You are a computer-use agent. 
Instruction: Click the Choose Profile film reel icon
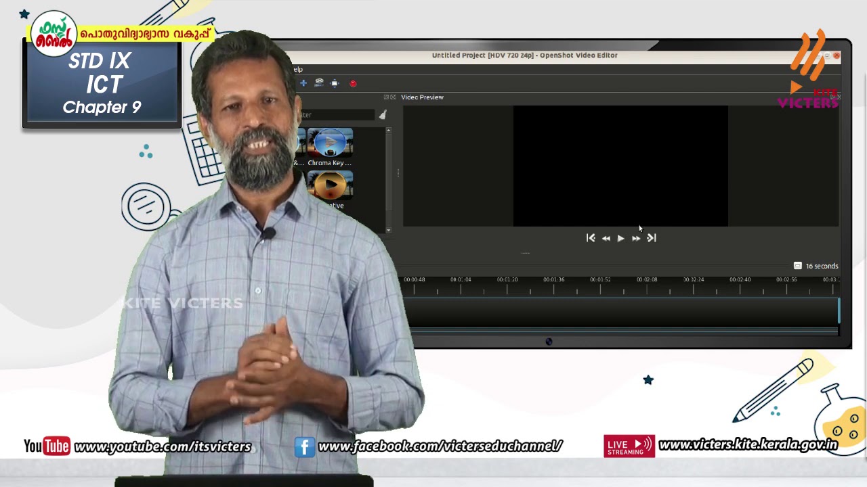(x=319, y=83)
